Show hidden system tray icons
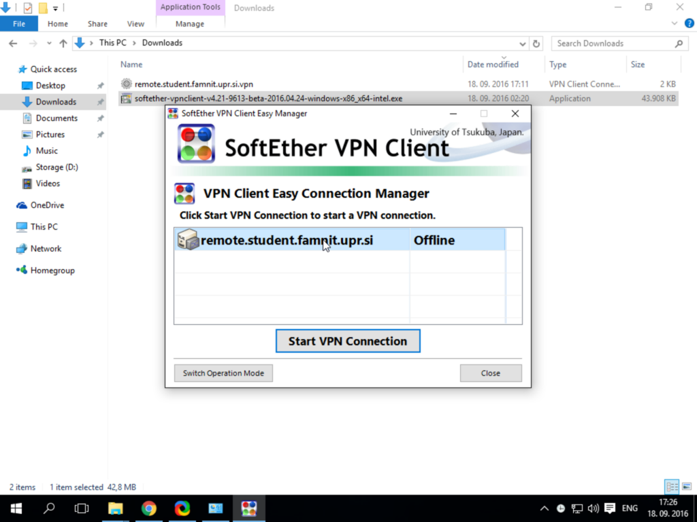Viewport: 697px width, 522px height. tap(544, 508)
